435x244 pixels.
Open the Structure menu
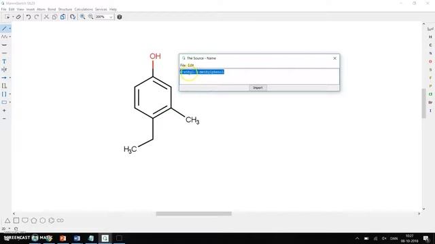65,9
